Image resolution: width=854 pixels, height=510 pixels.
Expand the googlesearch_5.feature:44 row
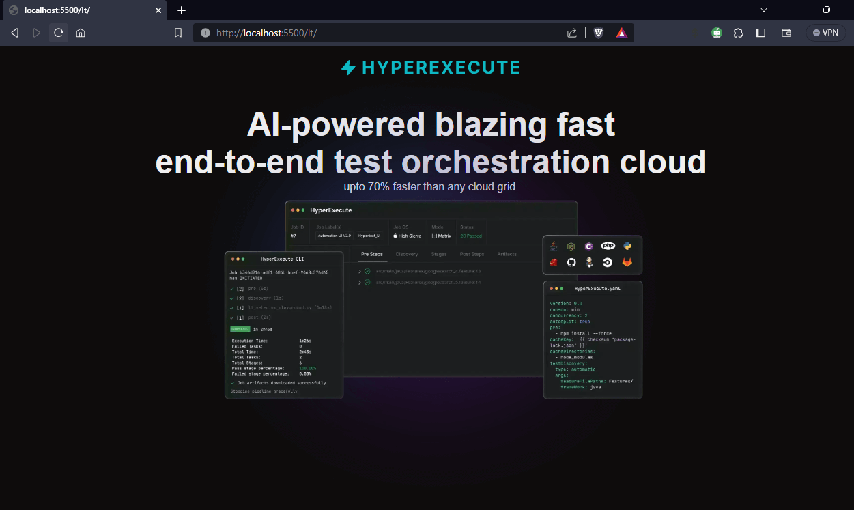pos(360,281)
